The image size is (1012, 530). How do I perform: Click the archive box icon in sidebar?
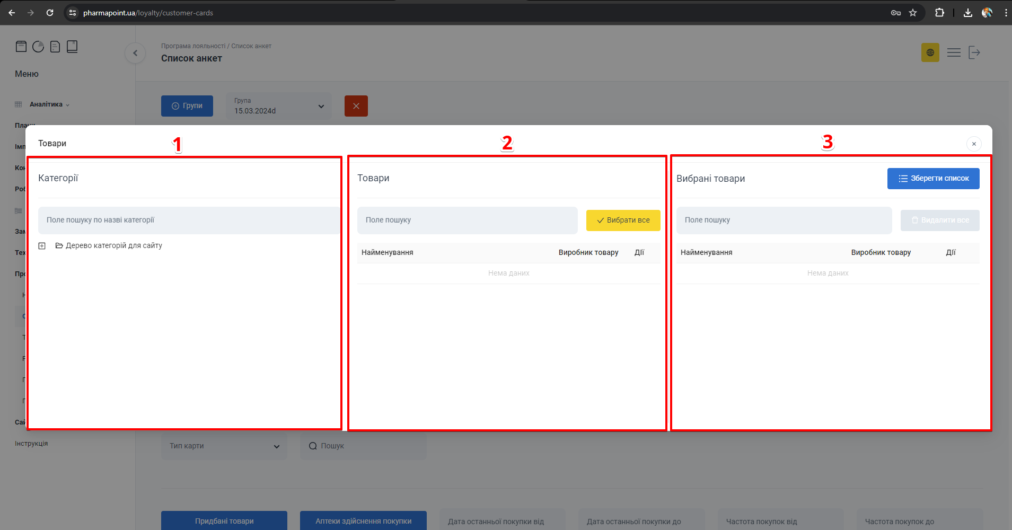point(21,47)
